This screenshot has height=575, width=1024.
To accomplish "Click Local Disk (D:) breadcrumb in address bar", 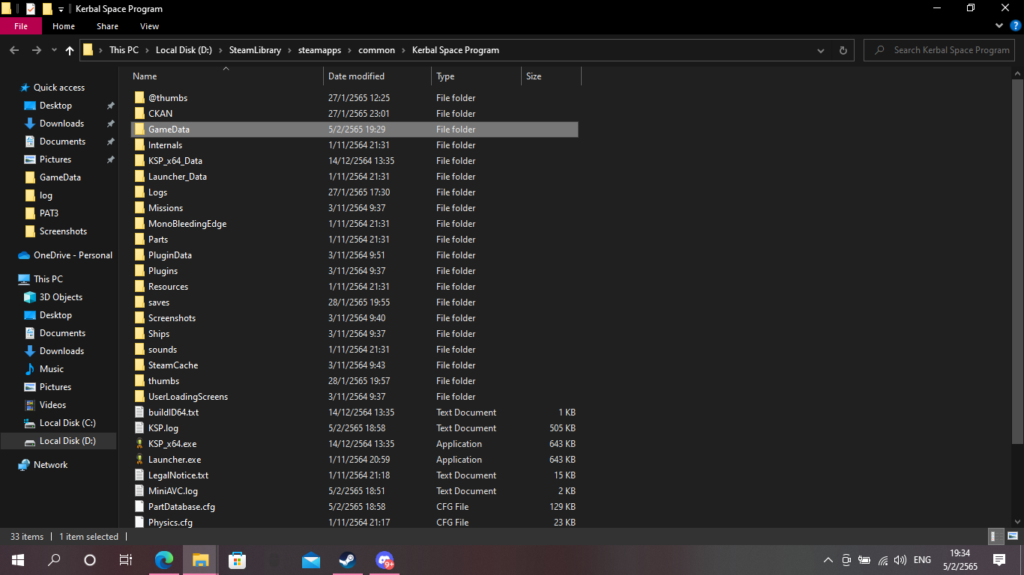I will coord(184,50).
